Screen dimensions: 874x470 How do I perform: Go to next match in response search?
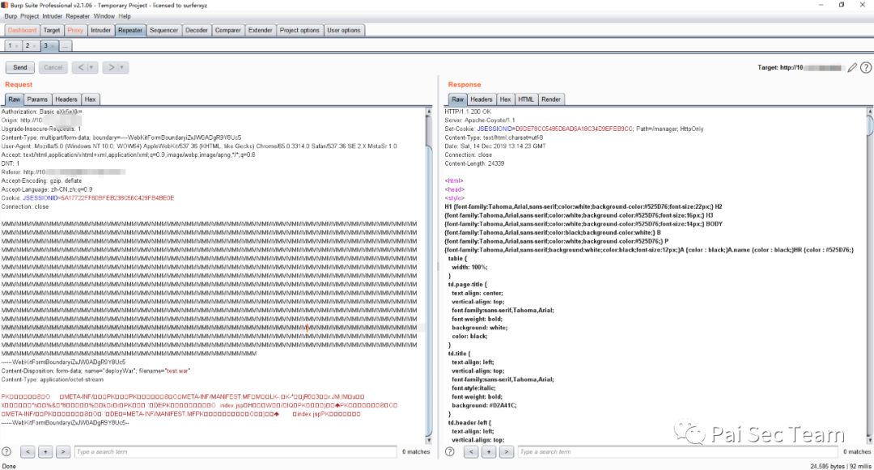point(507,451)
